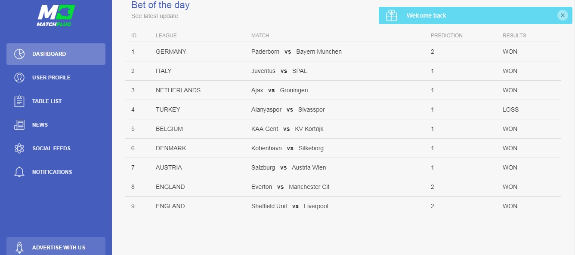This screenshot has height=255, width=575.
Task: Click the News newspaper icon
Action: click(19, 125)
